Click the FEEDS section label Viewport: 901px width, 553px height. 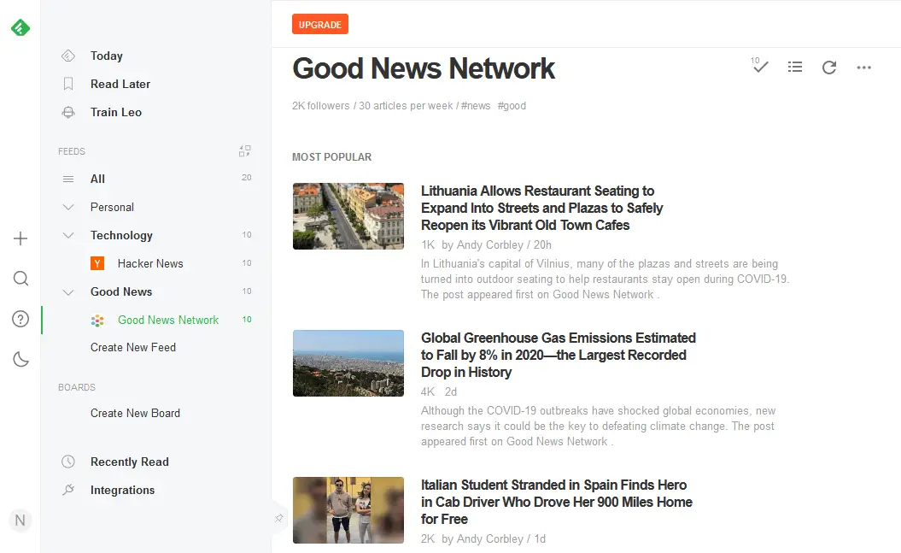(71, 151)
